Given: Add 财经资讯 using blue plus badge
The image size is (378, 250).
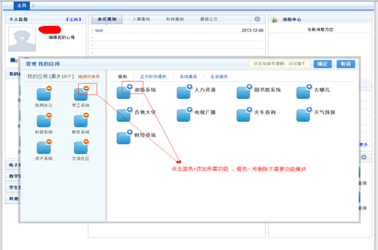Looking at the screenshot, I should tap(130, 132).
